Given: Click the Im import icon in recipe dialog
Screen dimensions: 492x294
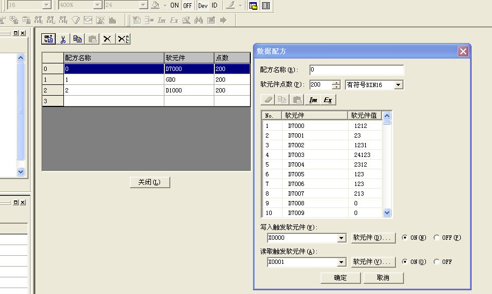Looking at the screenshot, I should click(313, 100).
